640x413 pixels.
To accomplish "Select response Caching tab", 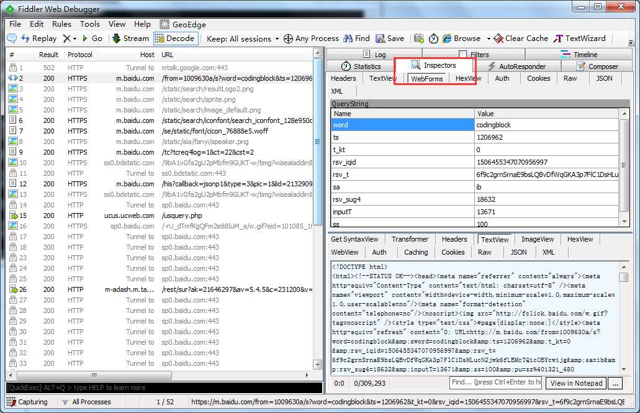I will coord(416,252).
